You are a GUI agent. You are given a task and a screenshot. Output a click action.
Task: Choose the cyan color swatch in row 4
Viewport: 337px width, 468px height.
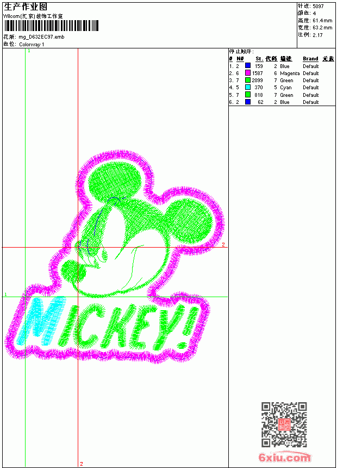click(247, 87)
